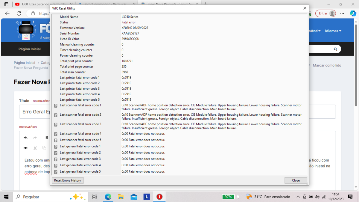The height and width of the screenshot is (202, 359).
Task: Click help icon for general fatal error code 3
Action: (x=56, y=159)
